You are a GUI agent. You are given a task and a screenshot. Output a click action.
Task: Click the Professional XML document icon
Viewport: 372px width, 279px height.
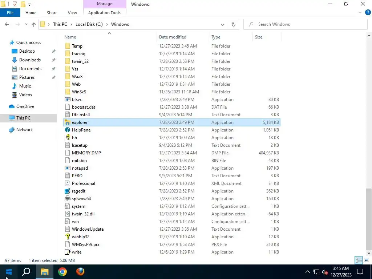point(67,183)
